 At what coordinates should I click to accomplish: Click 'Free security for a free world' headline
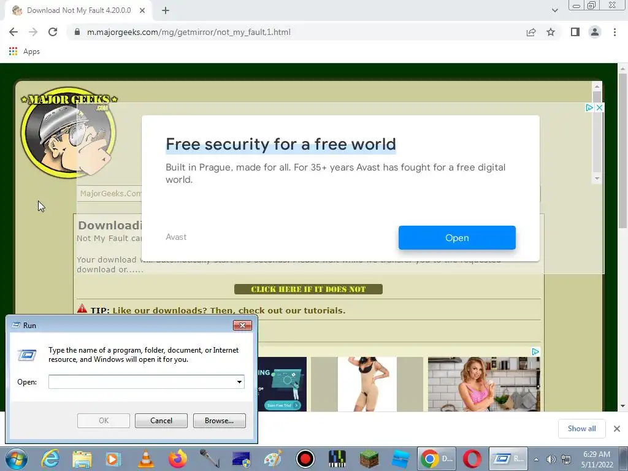pos(281,144)
